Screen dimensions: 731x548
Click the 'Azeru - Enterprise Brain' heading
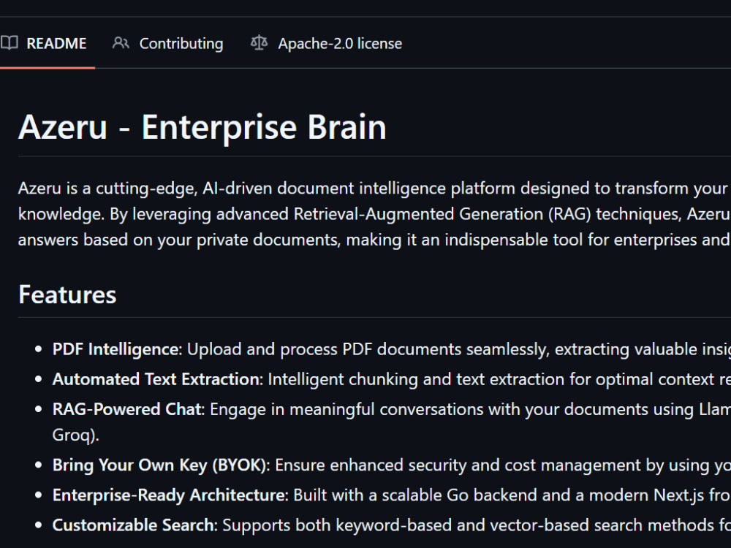coord(202,126)
